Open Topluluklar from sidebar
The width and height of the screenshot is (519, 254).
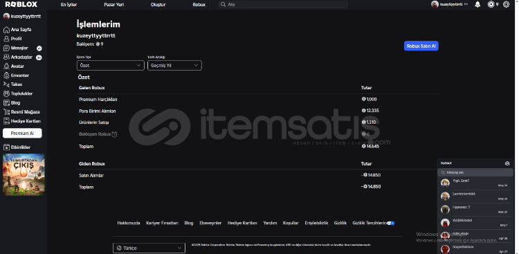click(x=18, y=93)
